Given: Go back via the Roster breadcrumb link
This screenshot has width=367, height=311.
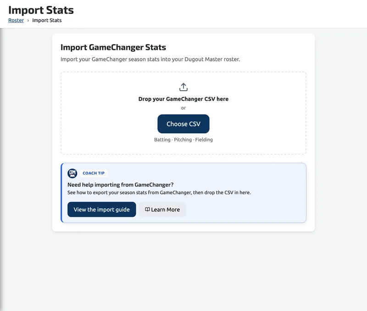Looking at the screenshot, I should point(16,20).
